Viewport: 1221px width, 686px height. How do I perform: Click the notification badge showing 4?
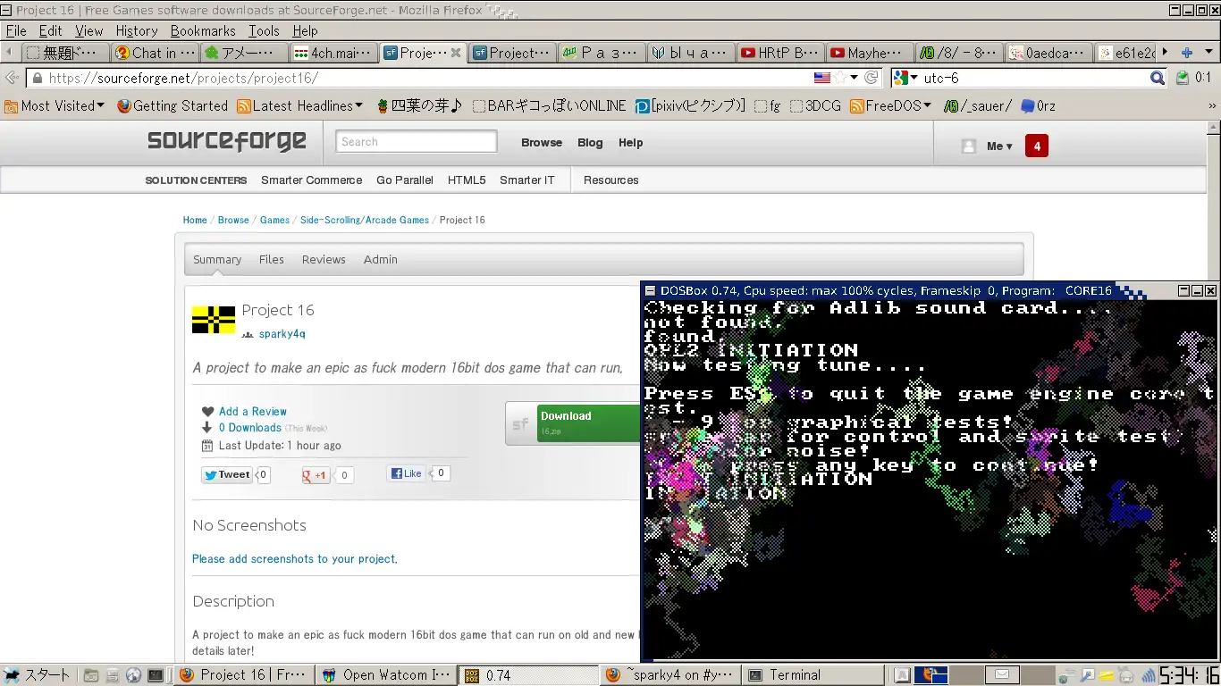(1037, 146)
